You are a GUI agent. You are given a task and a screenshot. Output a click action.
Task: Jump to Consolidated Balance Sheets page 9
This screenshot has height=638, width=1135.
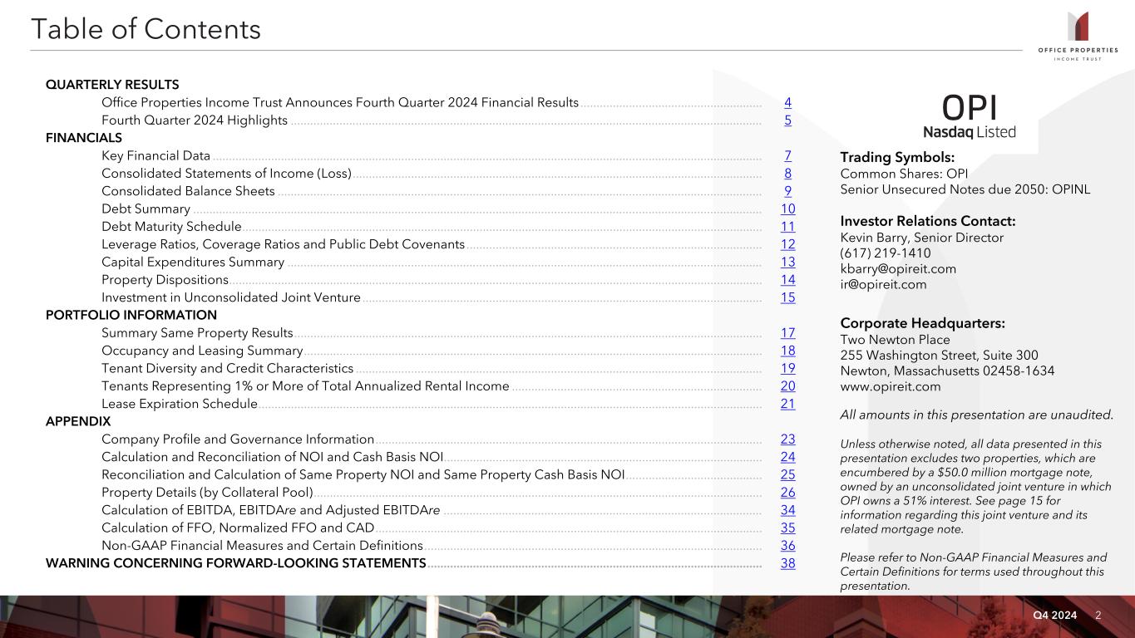pyautogui.click(x=787, y=192)
